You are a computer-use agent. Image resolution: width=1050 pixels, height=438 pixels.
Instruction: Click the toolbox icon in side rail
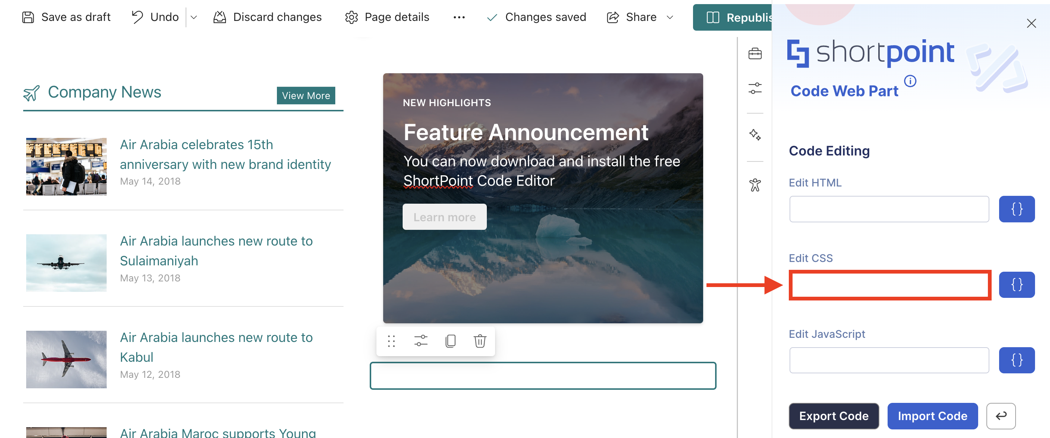tap(754, 53)
